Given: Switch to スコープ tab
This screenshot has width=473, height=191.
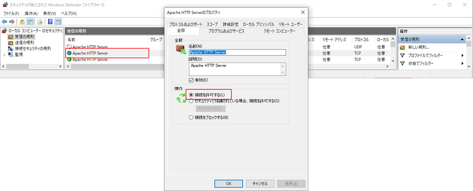Looking at the screenshot, I should point(213,24).
